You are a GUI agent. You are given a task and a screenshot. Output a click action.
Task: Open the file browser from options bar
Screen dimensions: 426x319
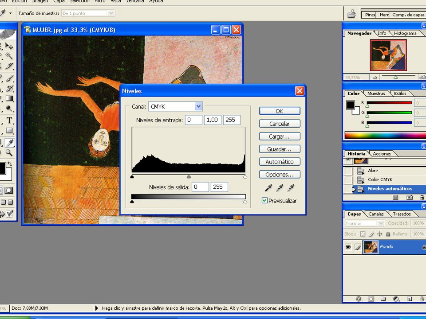(351, 13)
